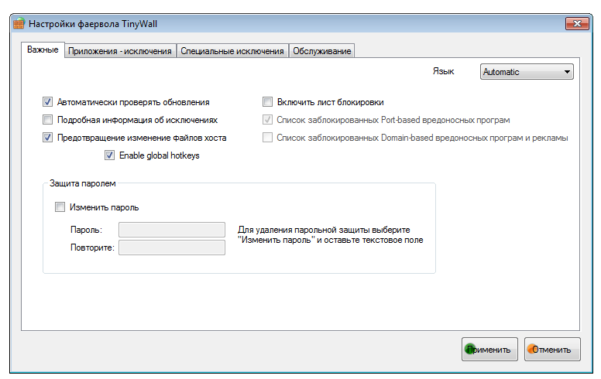This screenshot has height=379, width=601.
Task: Click the Пароль input field
Action: (x=172, y=230)
